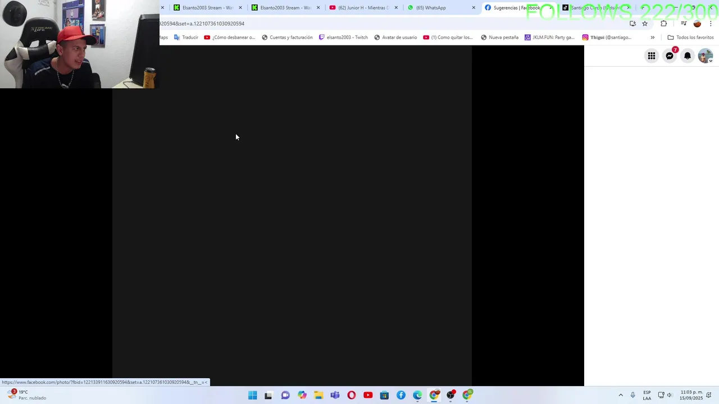This screenshot has width=719, height=404.
Task: Open Avatar de usuario bookmark
Action: (395, 38)
